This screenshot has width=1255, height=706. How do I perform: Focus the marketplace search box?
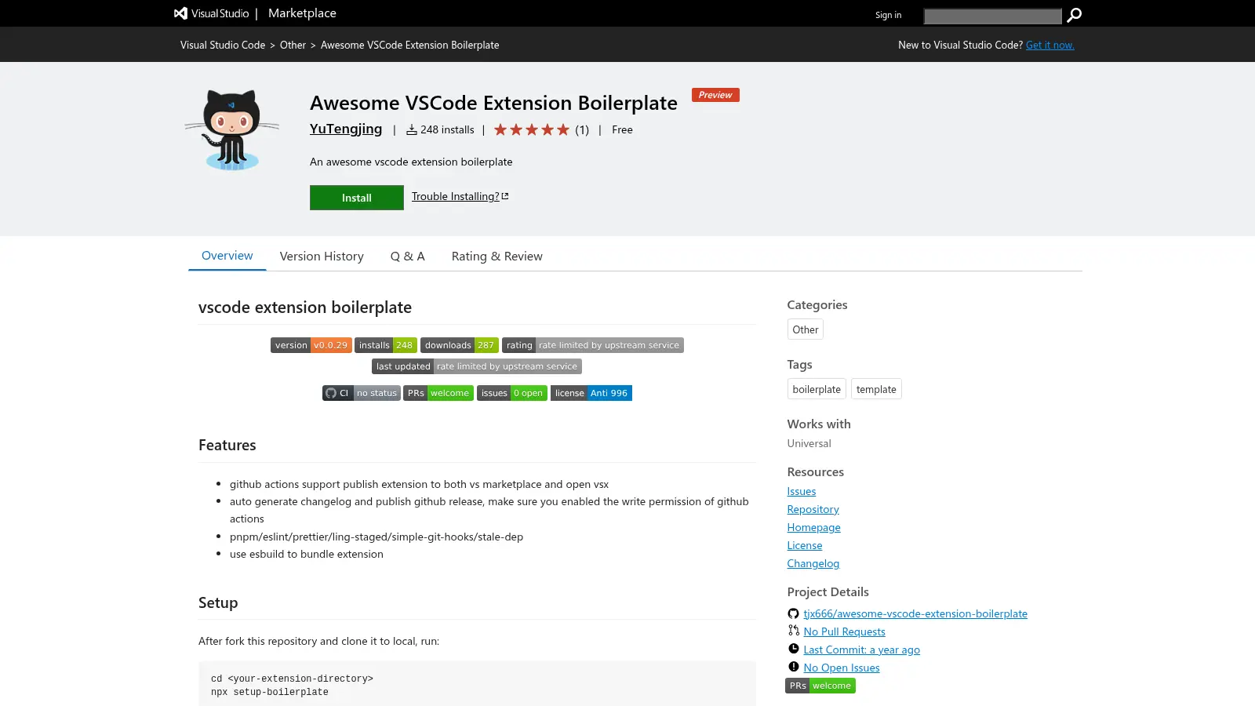tap(992, 16)
